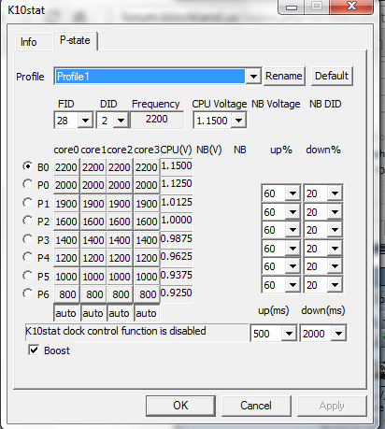Uncheck the Boost checkbox
385x429 pixels.
tap(34, 350)
